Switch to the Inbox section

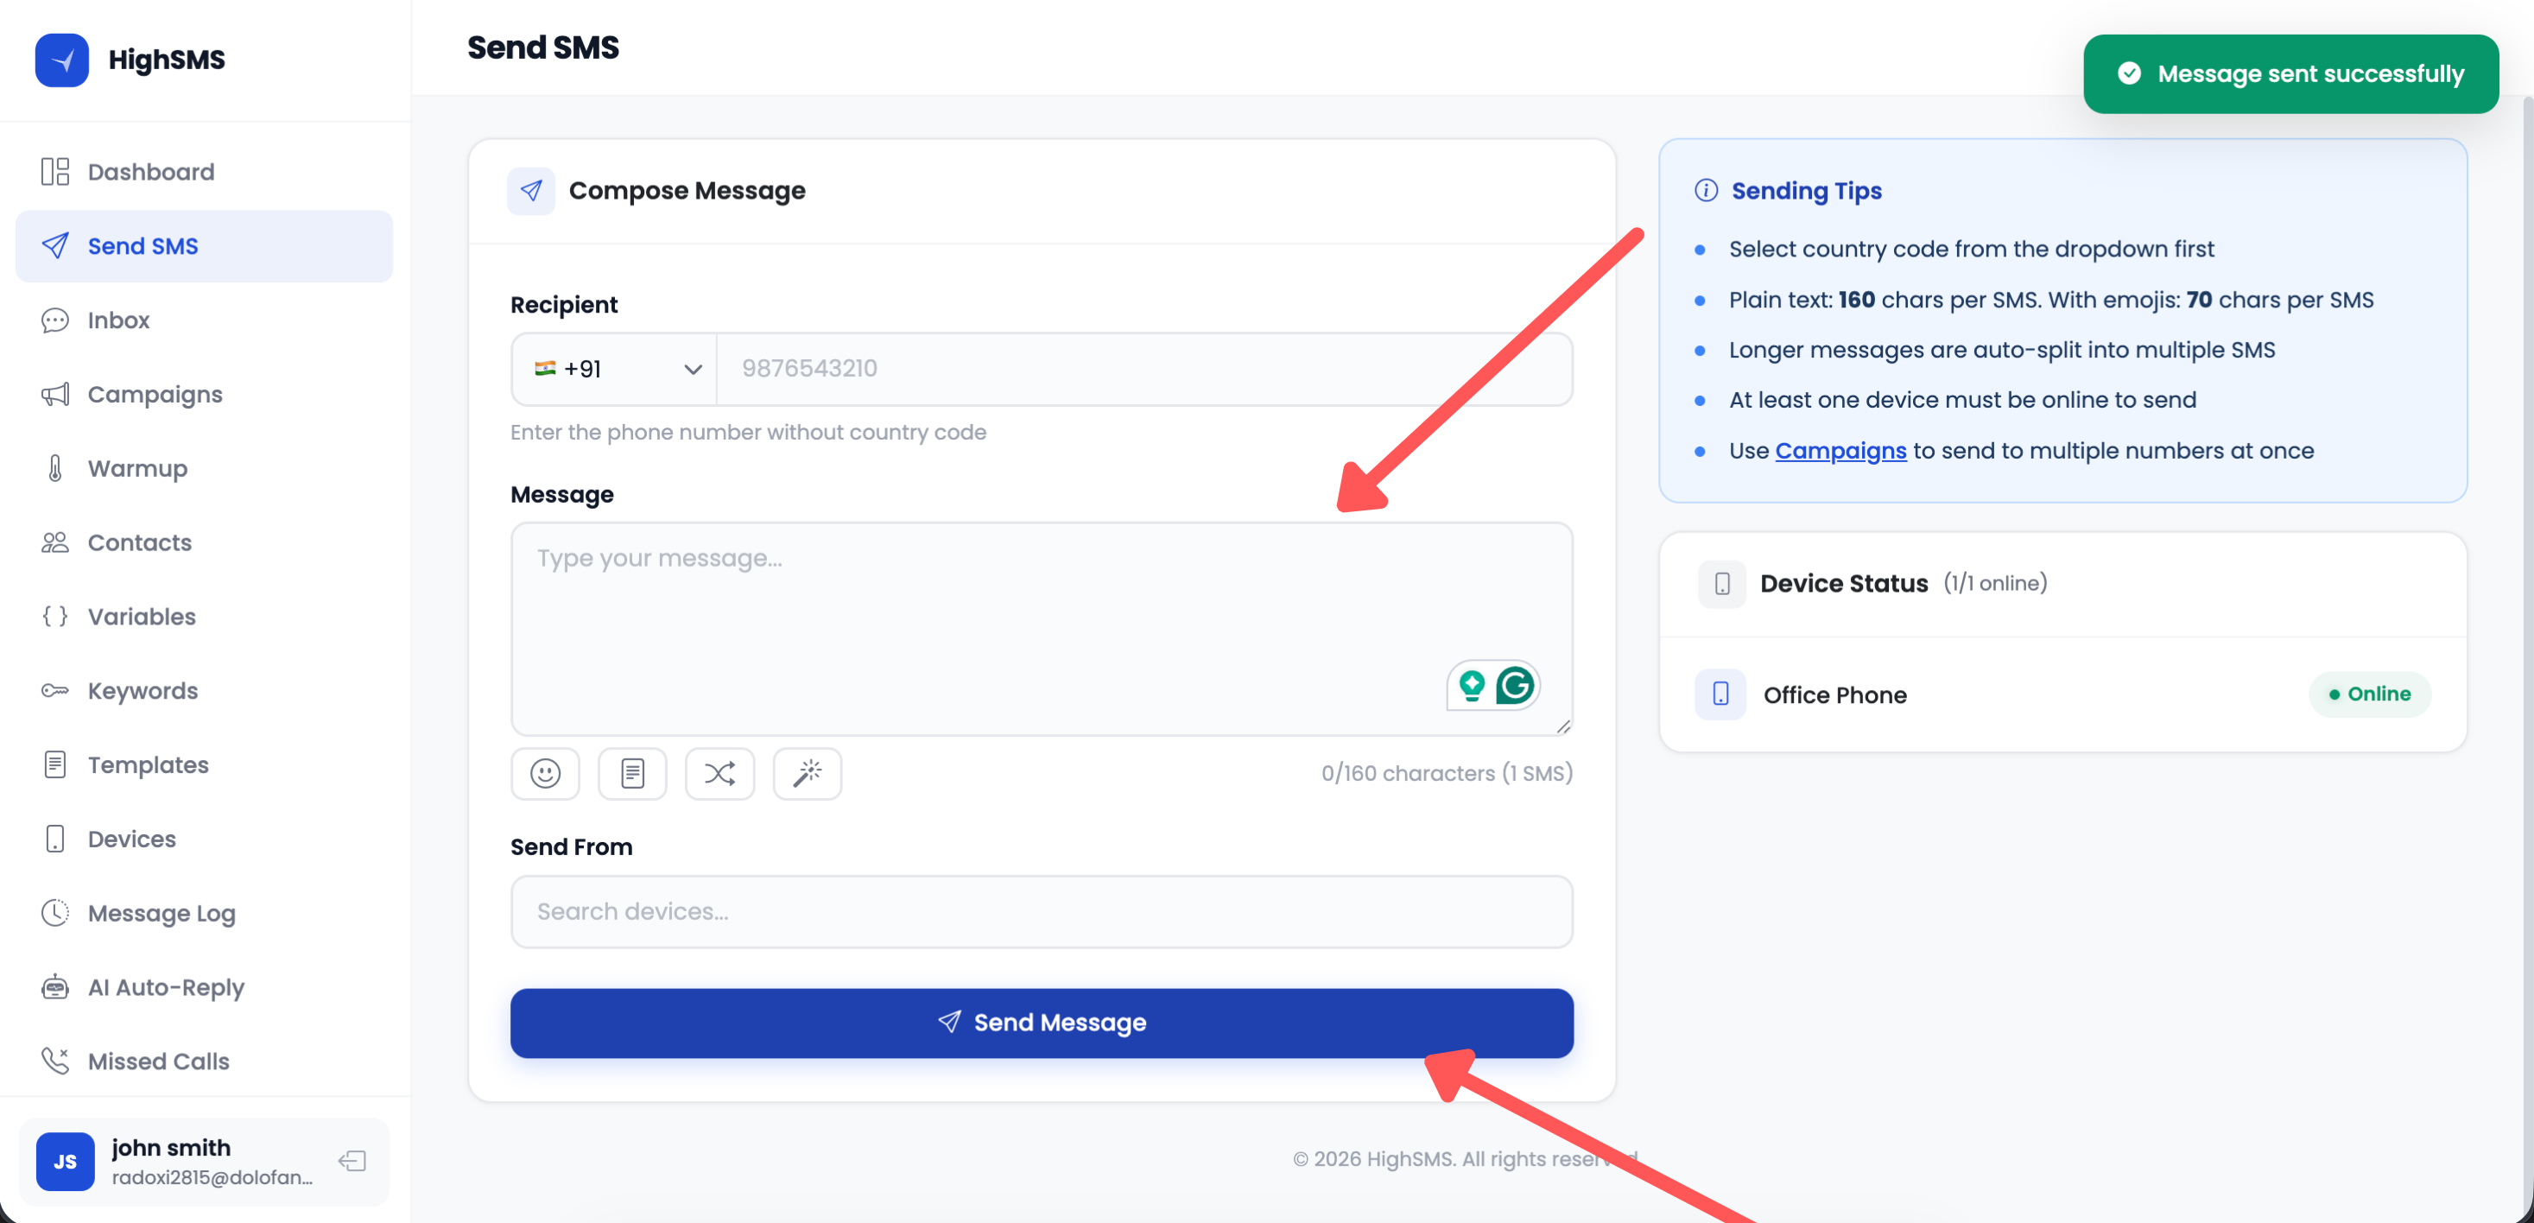tap(118, 320)
